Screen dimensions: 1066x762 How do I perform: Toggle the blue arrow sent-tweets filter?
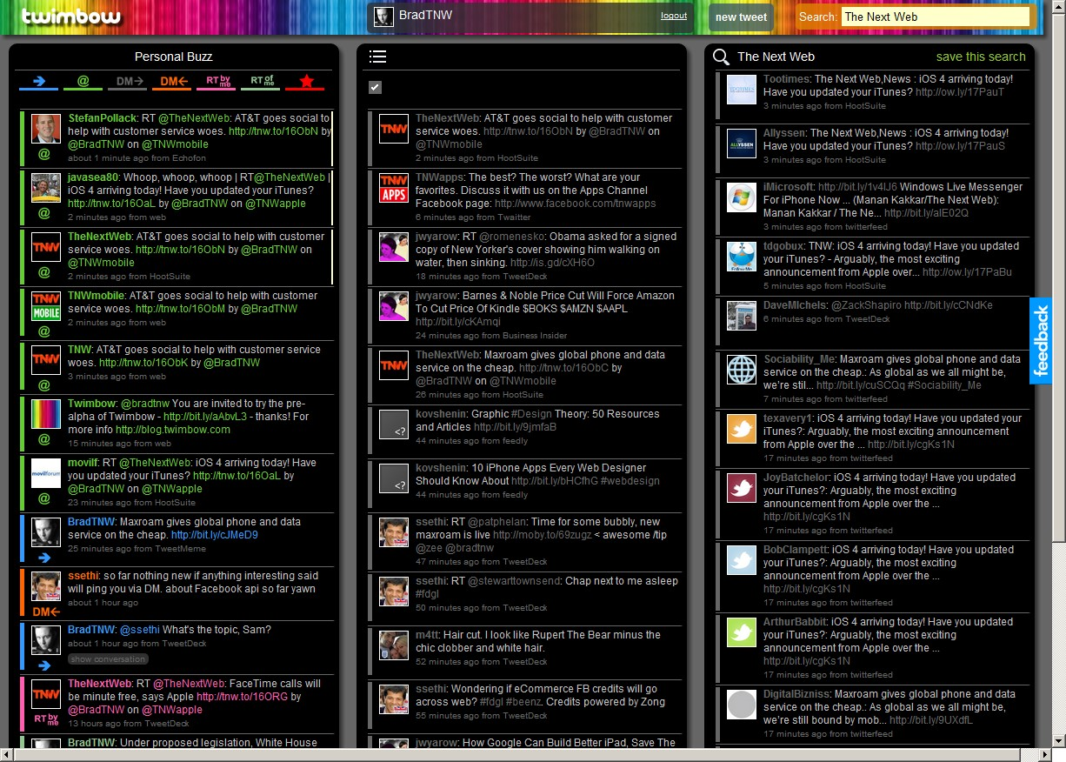pyautogui.click(x=39, y=82)
